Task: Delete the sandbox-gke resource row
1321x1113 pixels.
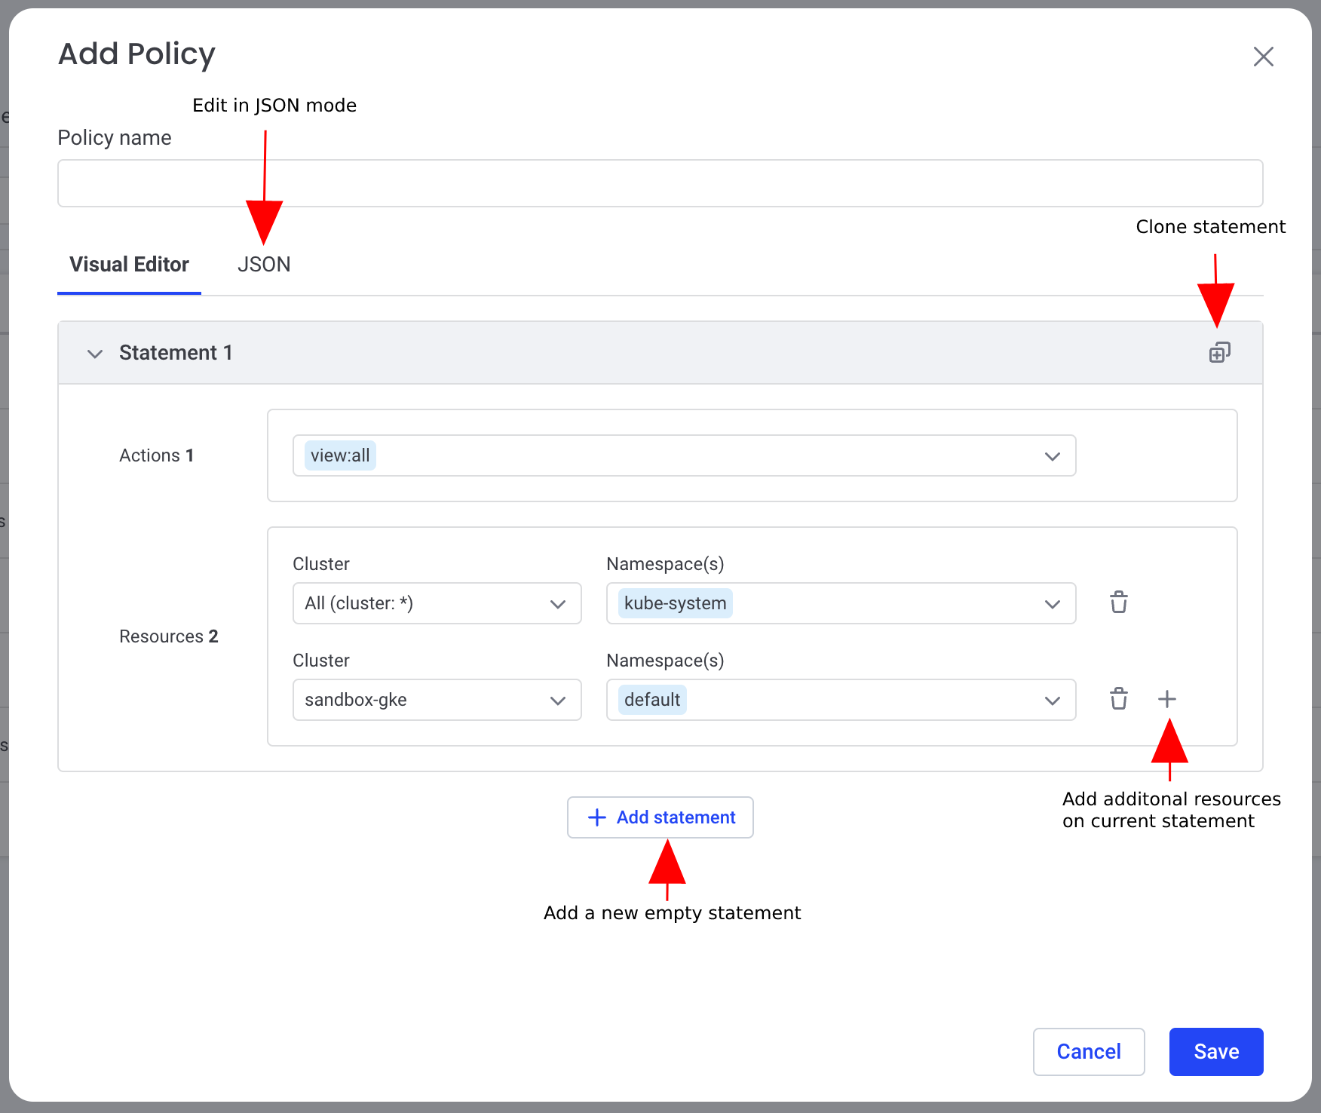Action: click(x=1118, y=699)
